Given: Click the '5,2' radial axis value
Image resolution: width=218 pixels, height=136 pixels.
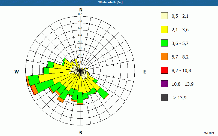Looking at the screenshot, I should pos(80,35).
